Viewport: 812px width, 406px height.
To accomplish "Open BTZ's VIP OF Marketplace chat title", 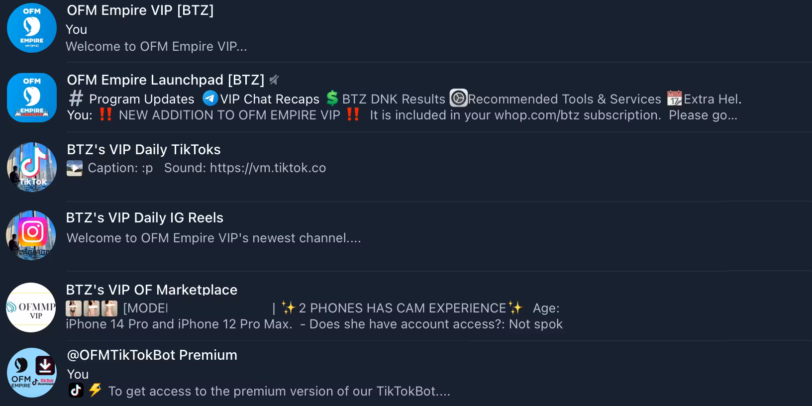I will coord(152,290).
